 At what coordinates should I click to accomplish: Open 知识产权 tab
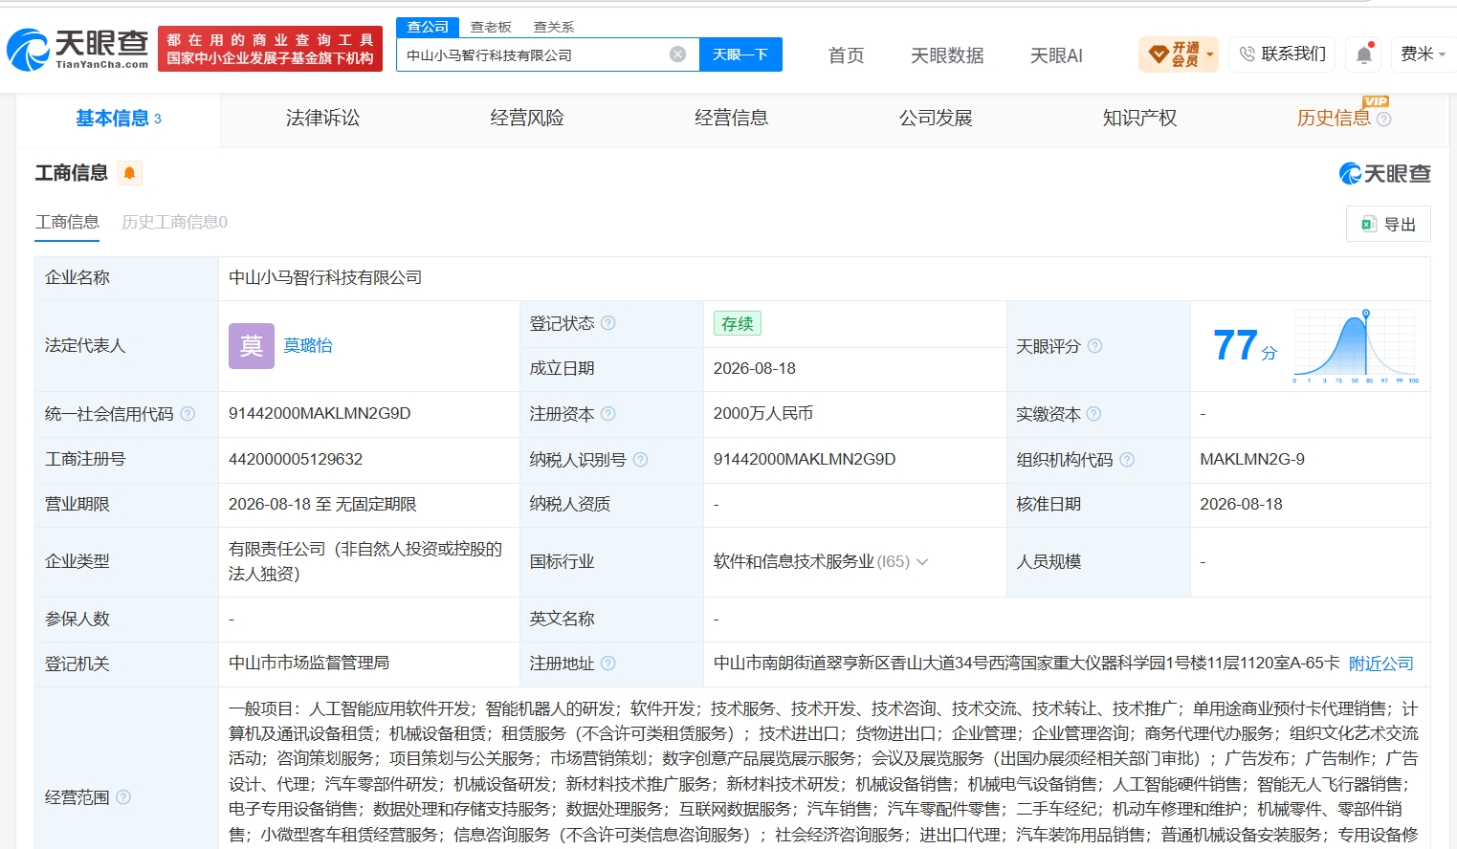click(x=1139, y=119)
